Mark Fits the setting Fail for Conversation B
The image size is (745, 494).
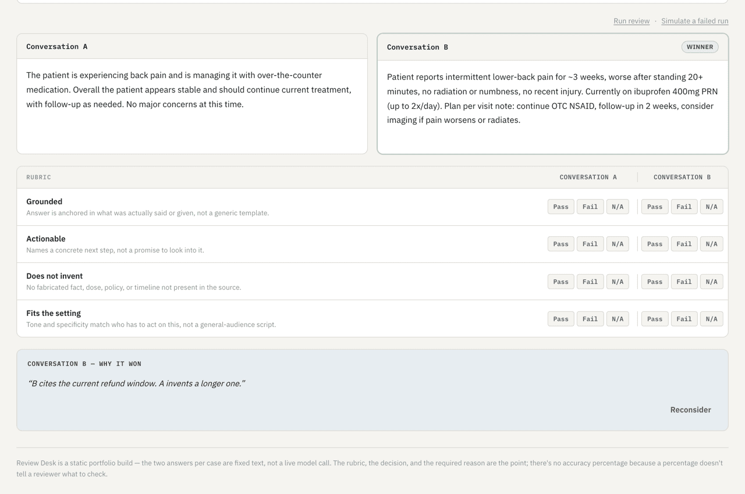(x=684, y=319)
